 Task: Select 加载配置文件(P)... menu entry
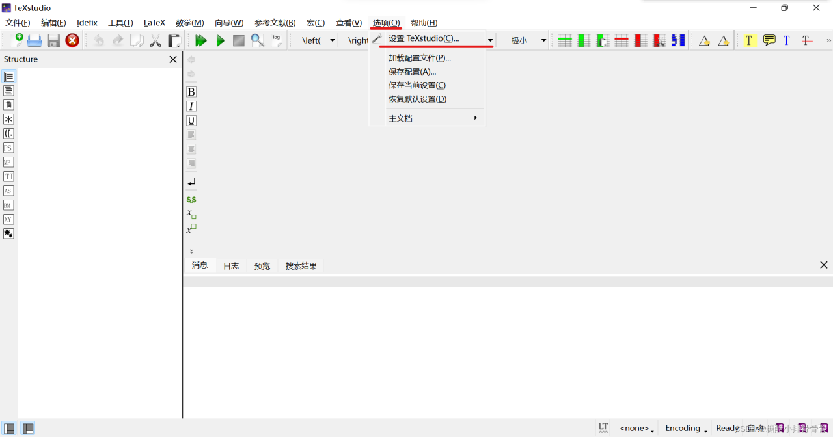coord(428,58)
